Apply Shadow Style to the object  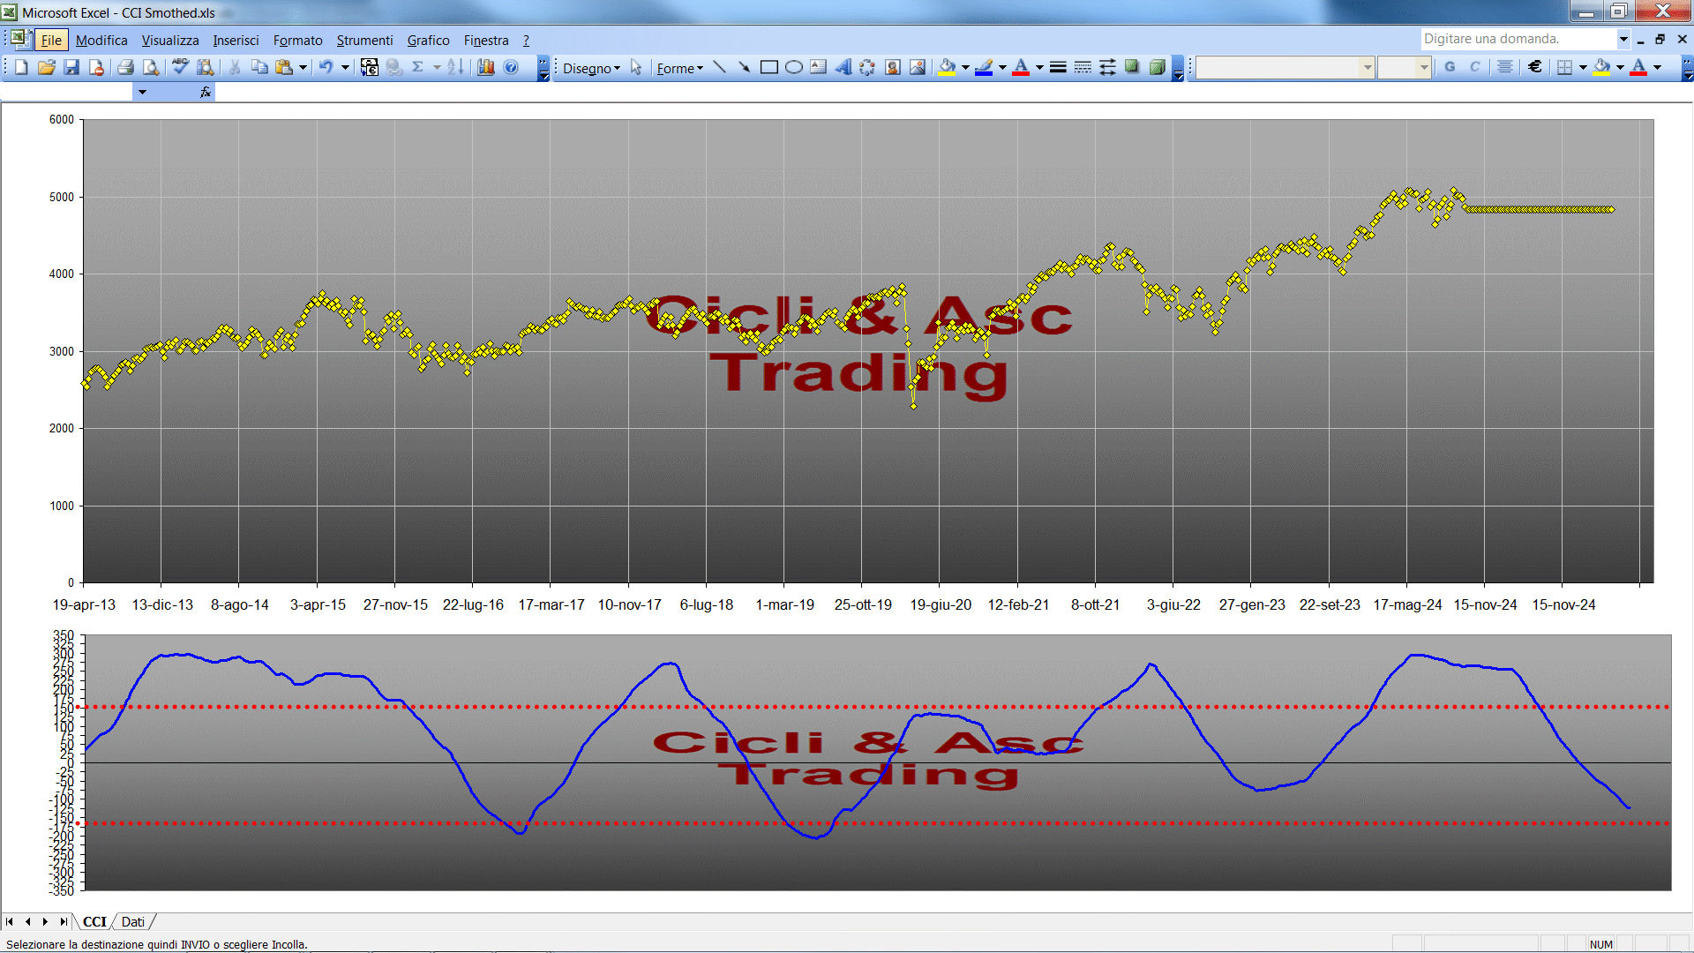point(1132,67)
